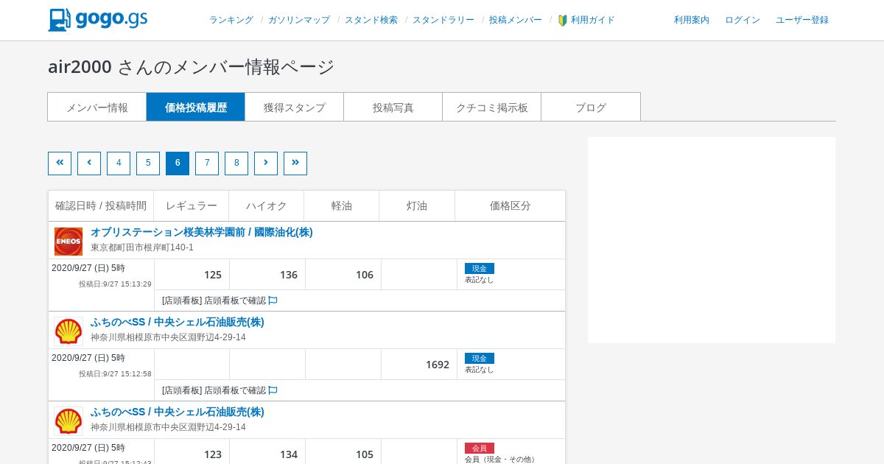Click the 現金 badge in the 1692 row
Screen dimensions: 884x464
pos(480,359)
